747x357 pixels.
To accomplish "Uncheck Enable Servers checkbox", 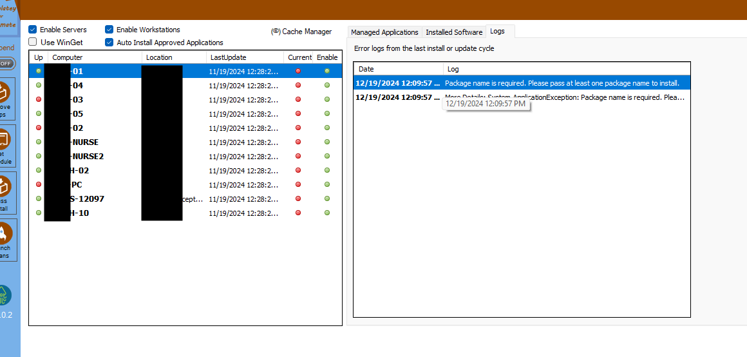I will pyautogui.click(x=33, y=30).
